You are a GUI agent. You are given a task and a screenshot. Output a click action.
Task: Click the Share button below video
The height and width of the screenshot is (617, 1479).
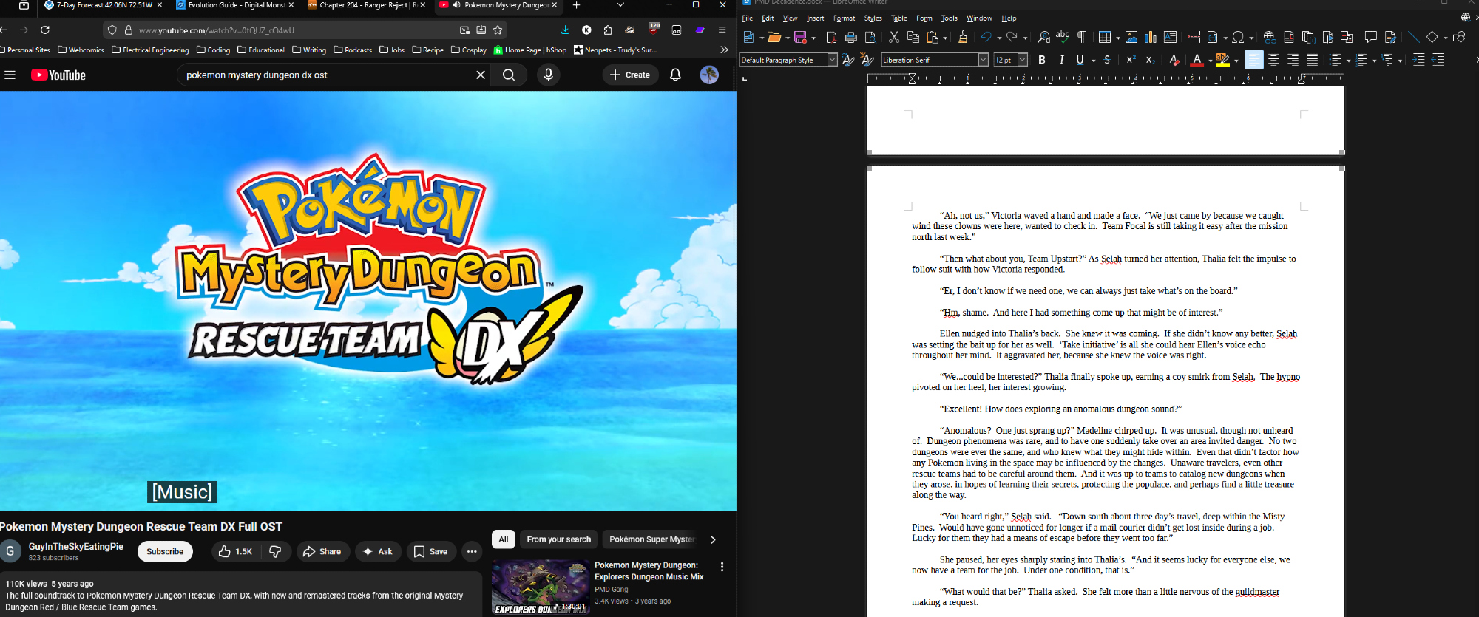322,551
